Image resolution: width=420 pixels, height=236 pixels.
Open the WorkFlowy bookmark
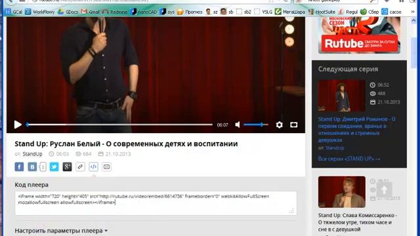click(39, 12)
